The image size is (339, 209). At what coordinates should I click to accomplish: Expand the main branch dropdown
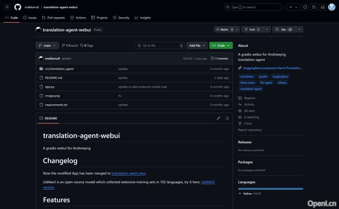[x=47, y=46]
